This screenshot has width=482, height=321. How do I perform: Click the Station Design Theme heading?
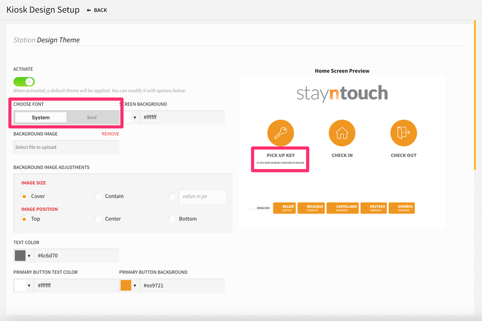click(47, 40)
